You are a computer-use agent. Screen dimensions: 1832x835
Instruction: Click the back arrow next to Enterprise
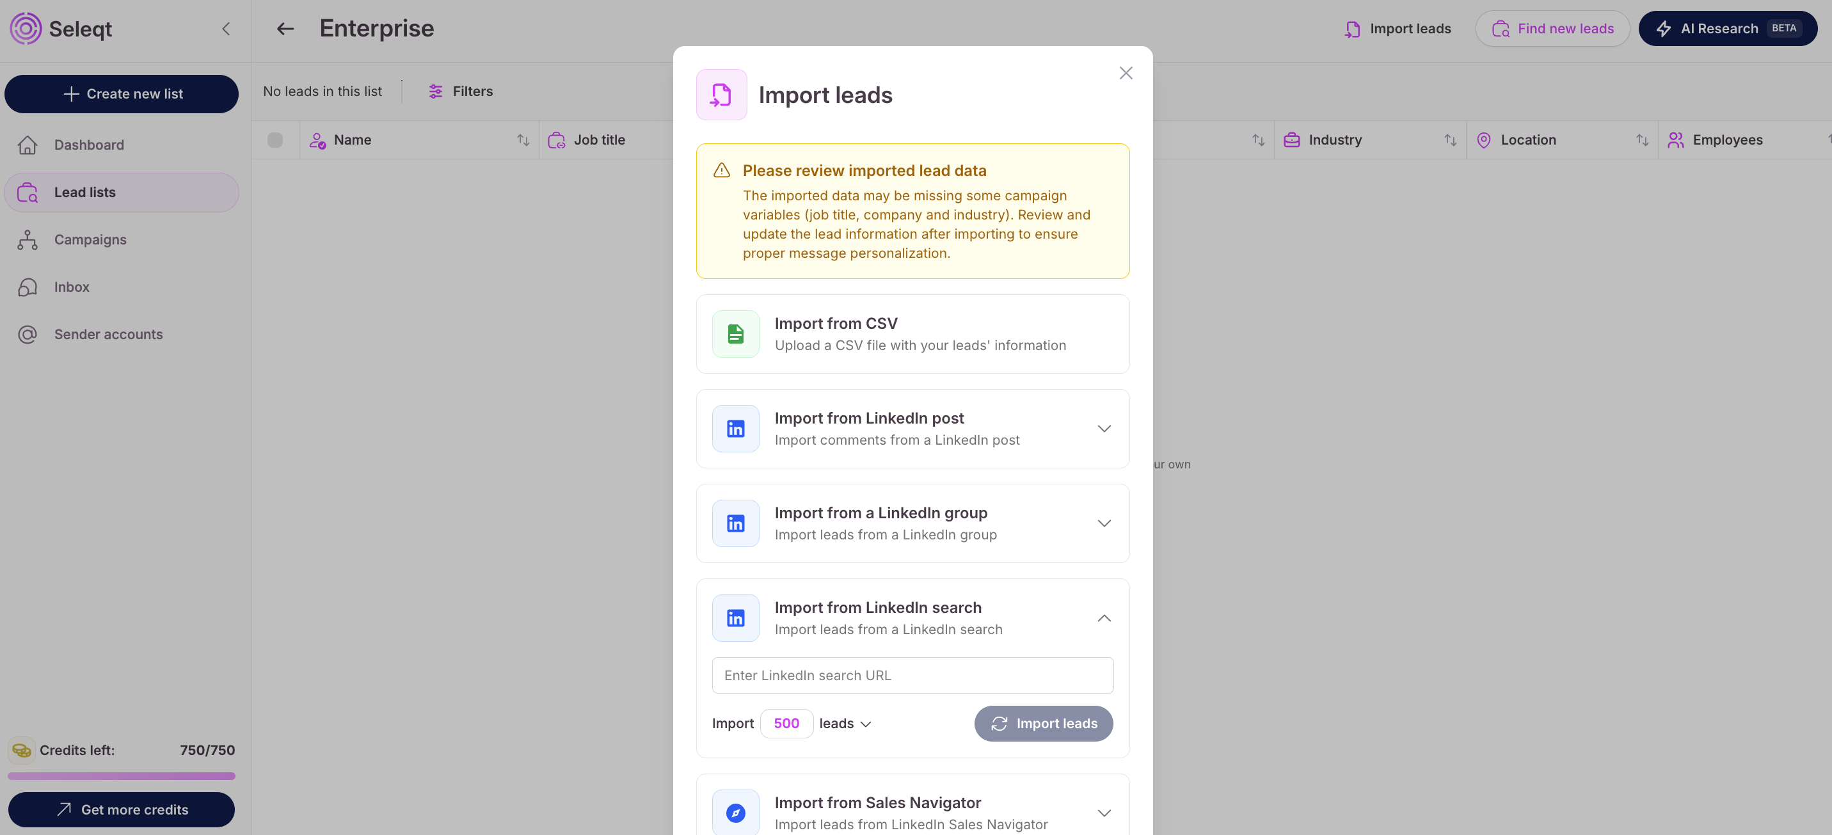(285, 28)
